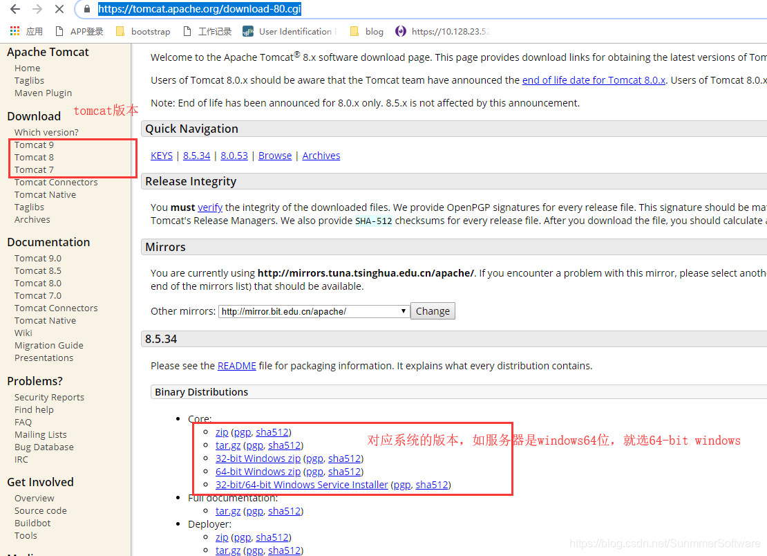Open the User Identification bookmark

coord(290,31)
